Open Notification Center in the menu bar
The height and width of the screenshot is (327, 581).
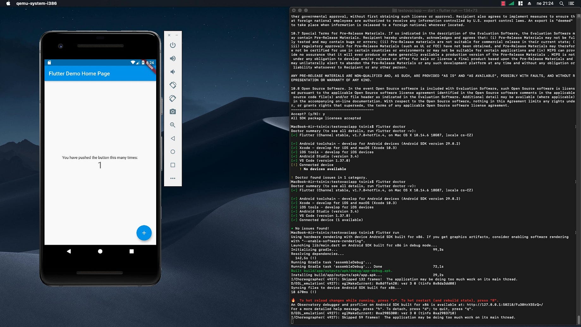point(571,3)
